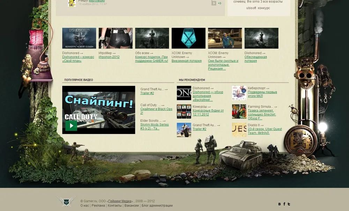Viewport: 349px width, 211px height.
Task: Click the Diablo II category label
Action: (x=254, y=125)
